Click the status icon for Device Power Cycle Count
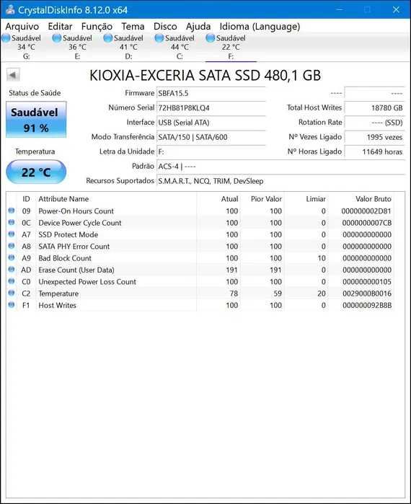 tap(12, 222)
